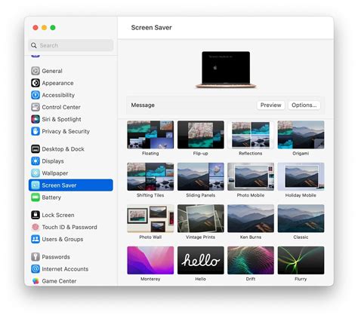Select the Photo Wall screen saver

tap(150, 219)
